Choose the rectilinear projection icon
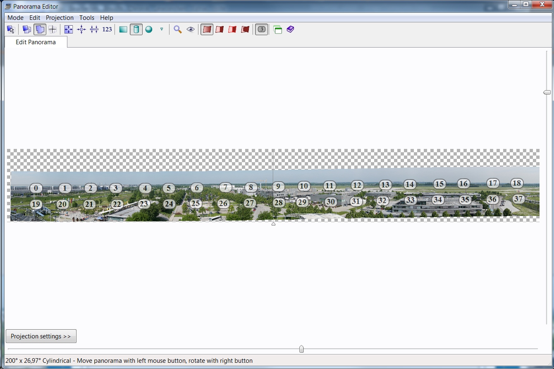 point(123,29)
